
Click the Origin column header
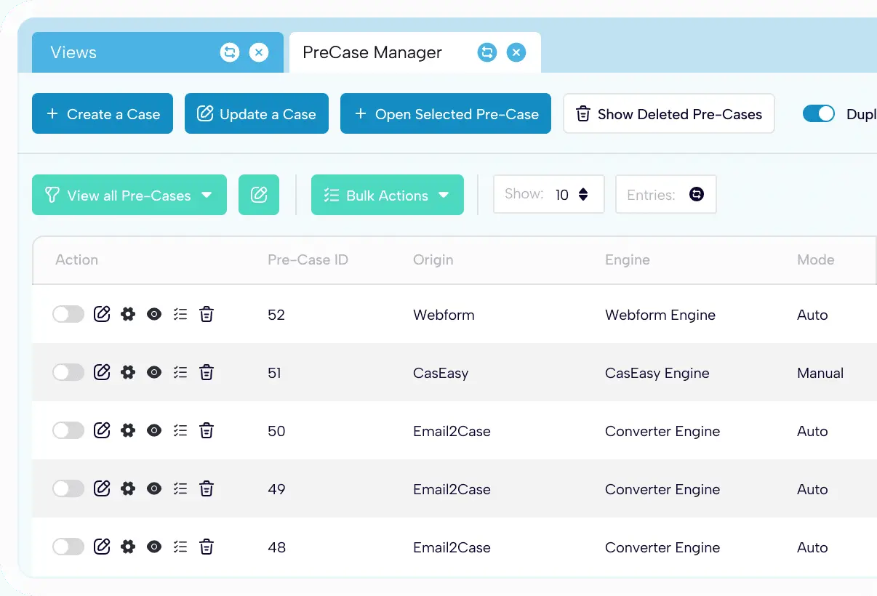pyautogui.click(x=433, y=259)
